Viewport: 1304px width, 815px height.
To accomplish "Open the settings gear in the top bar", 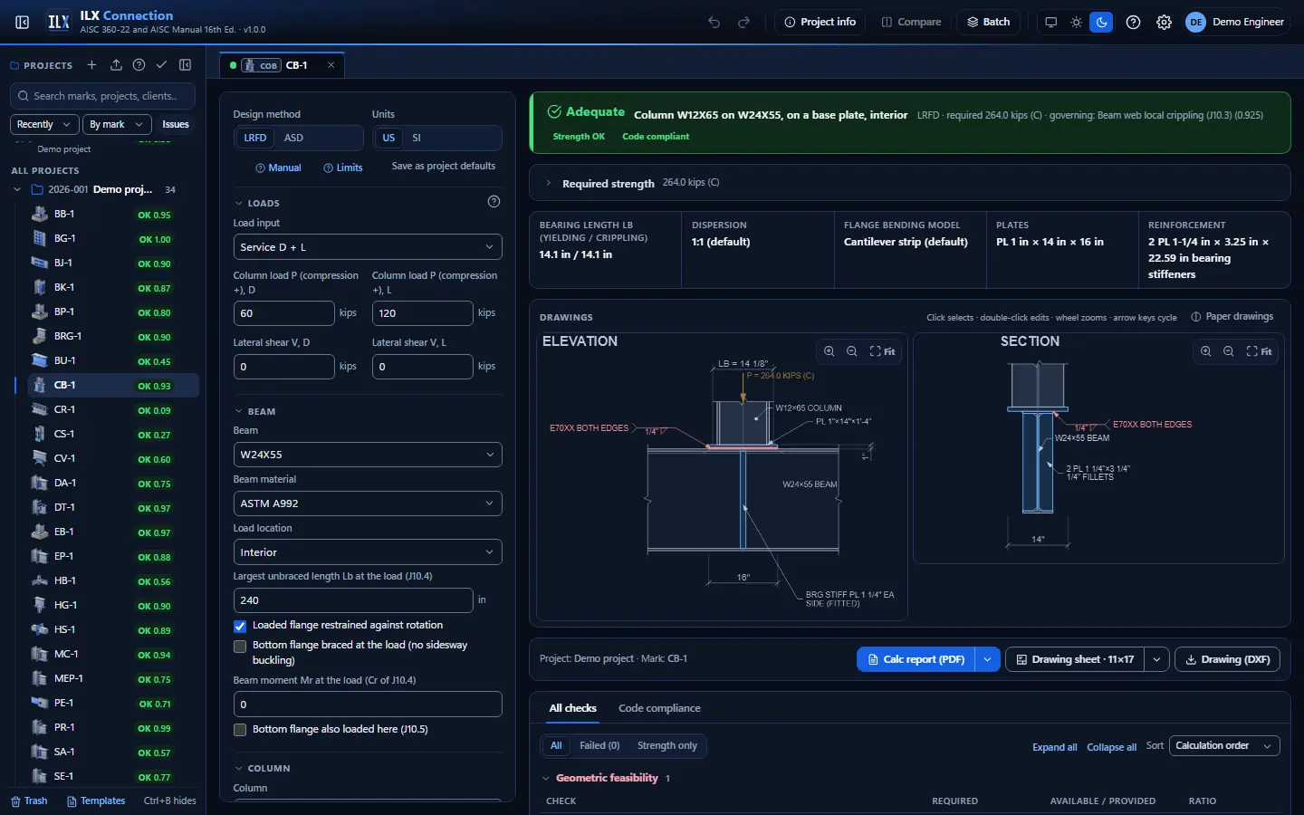I will pos(1165,22).
